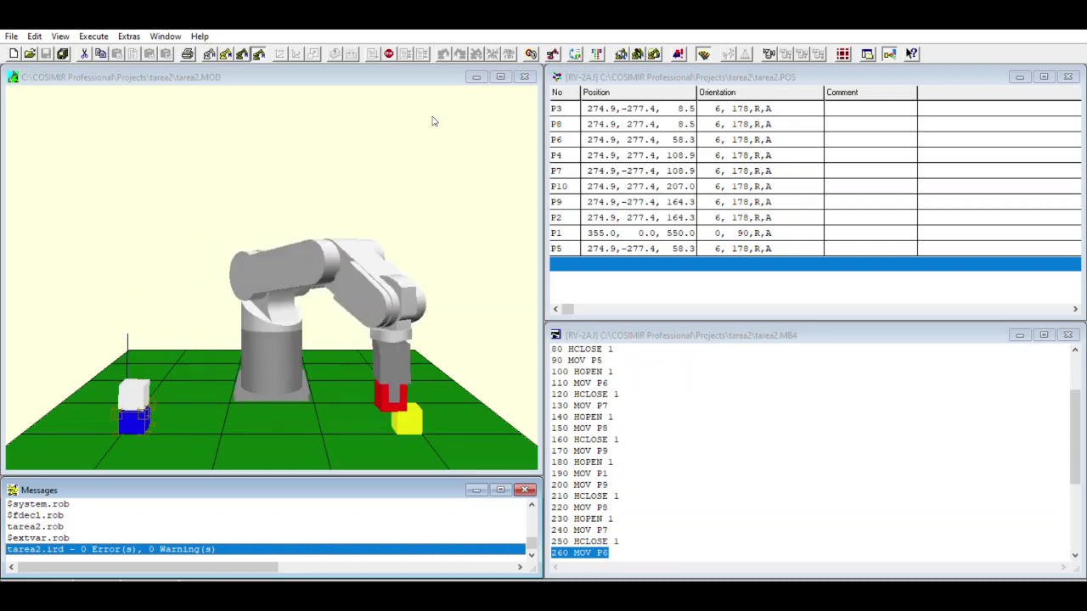The height and width of the screenshot is (611, 1087).
Task: Click the red grid icon in toolbar
Action: click(843, 54)
